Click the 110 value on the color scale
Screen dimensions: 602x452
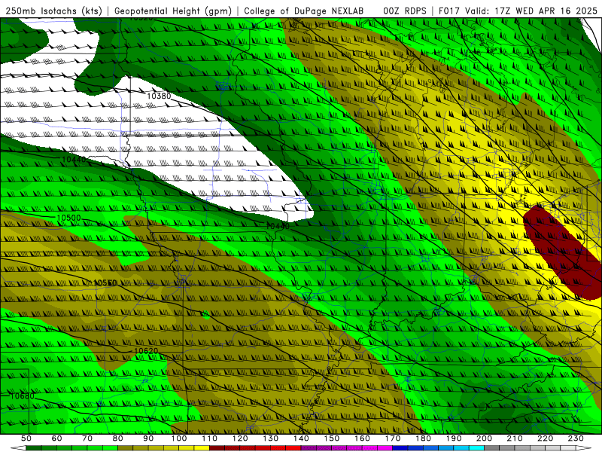[x=210, y=438]
